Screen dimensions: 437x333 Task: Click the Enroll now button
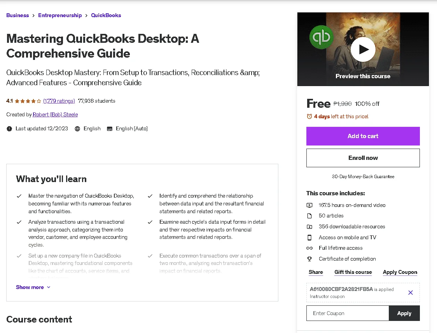click(x=363, y=158)
